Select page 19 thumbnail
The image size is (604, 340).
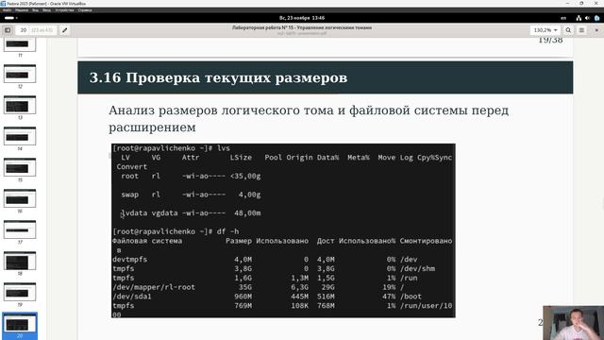tap(20, 292)
